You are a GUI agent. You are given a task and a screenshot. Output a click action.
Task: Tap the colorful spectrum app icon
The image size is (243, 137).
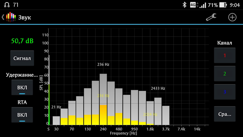click(x=11, y=17)
